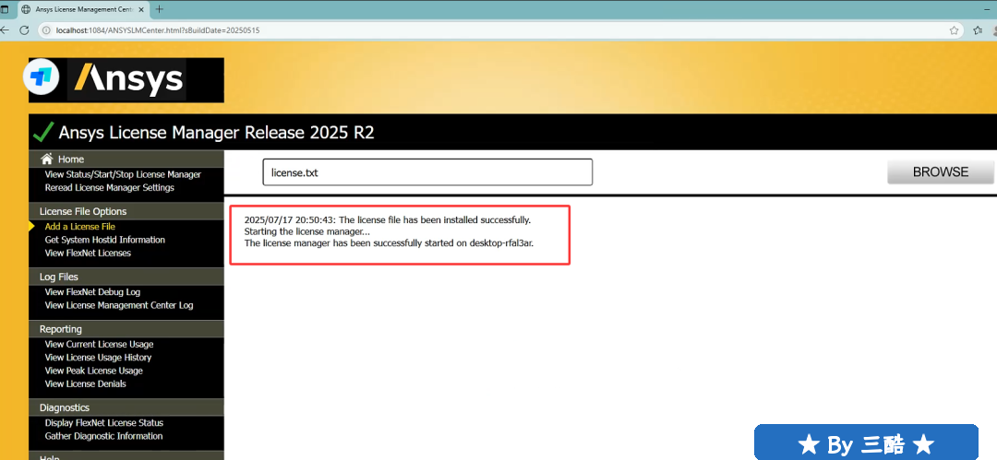
Task: Click the 'license file has been installed successfully' message
Action: click(387, 219)
